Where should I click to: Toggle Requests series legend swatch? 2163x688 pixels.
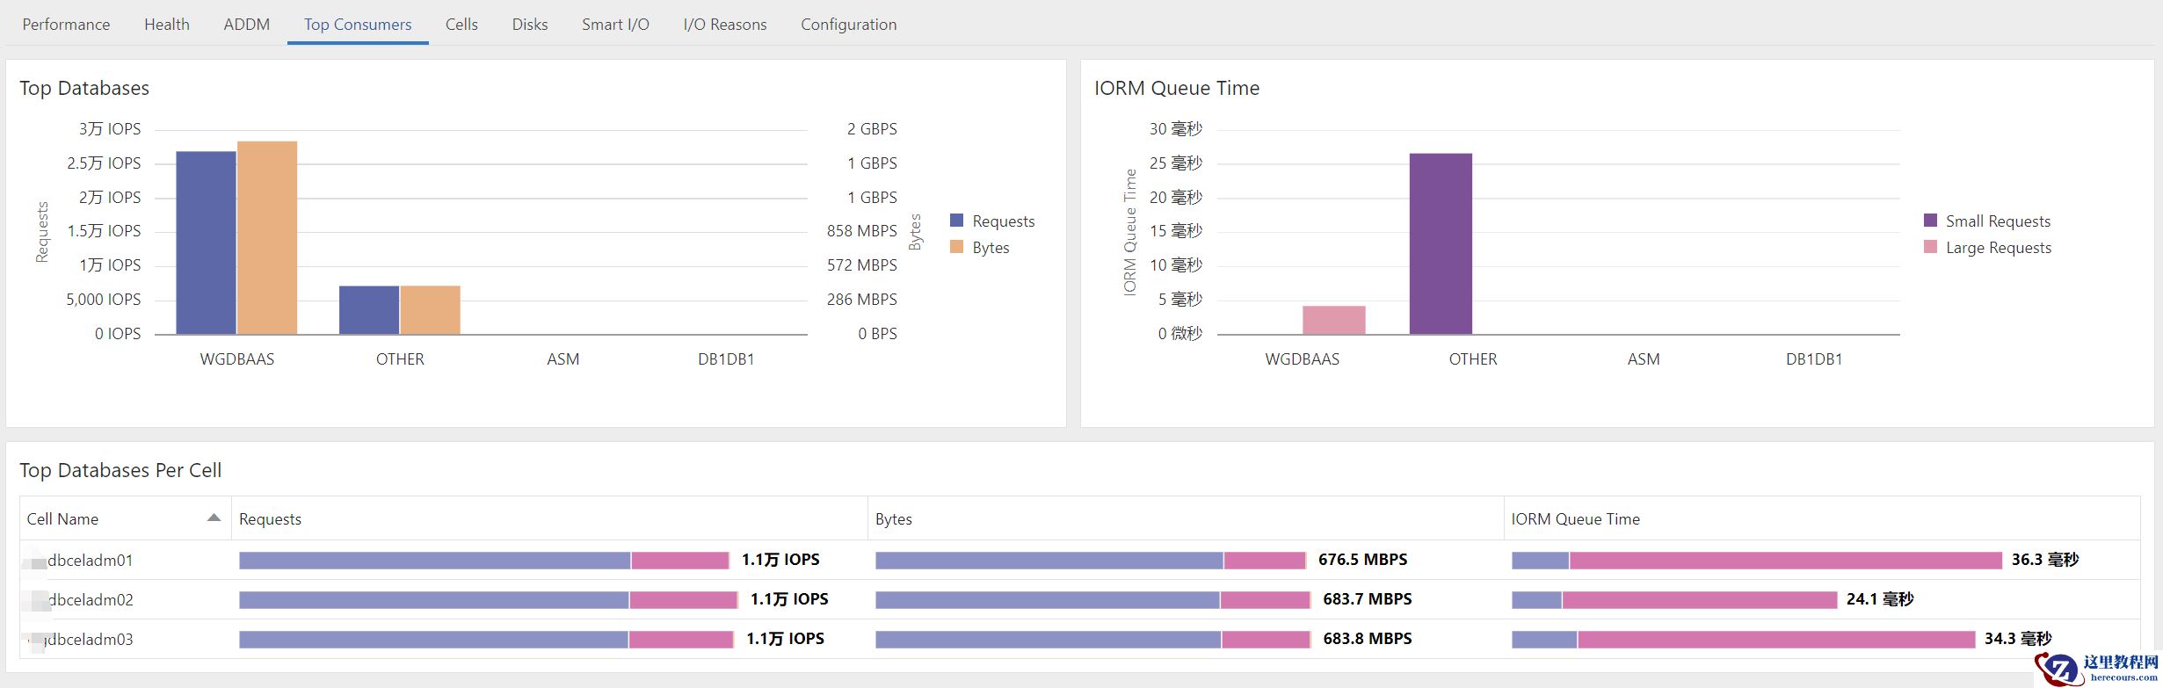pos(957,221)
